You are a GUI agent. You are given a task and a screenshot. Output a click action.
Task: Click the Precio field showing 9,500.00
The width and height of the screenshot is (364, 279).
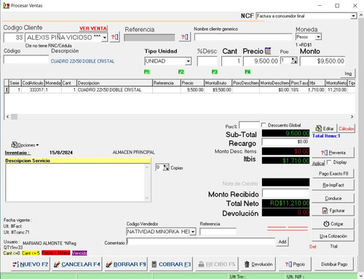click(261, 61)
